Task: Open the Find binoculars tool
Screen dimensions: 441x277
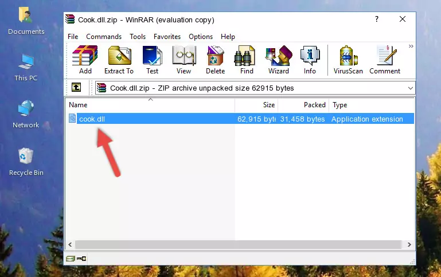Action: tap(247, 60)
